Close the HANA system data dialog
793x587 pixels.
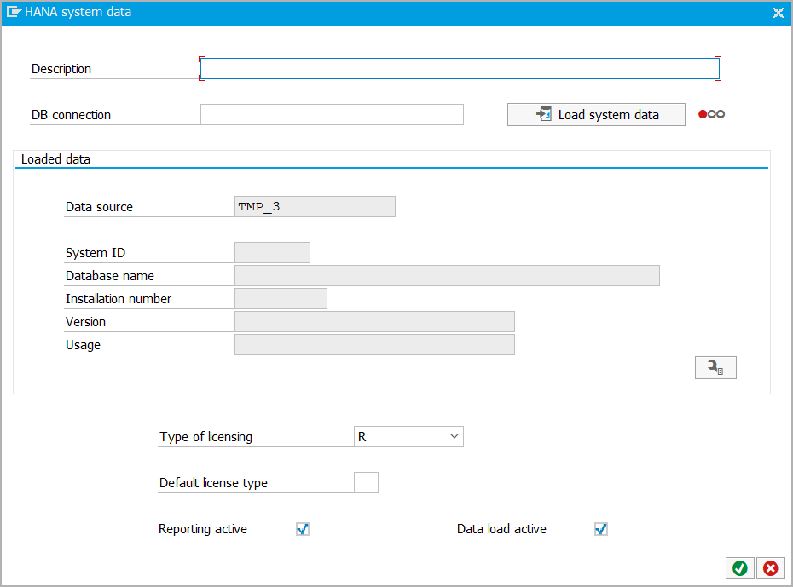pyautogui.click(x=779, y=13)
